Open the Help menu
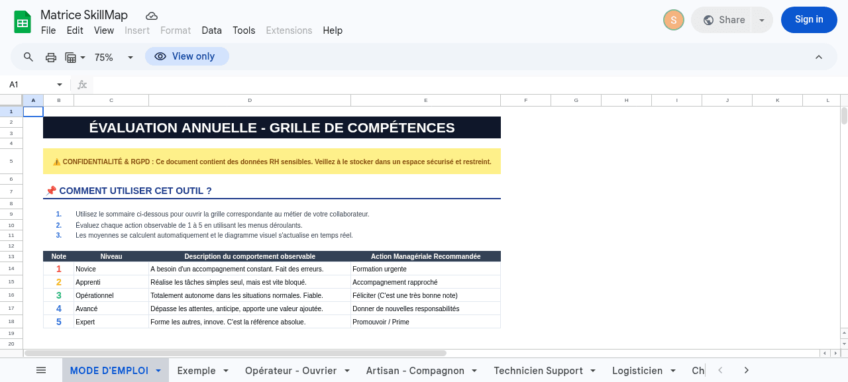The image size is (848, 382). [333, 30]
